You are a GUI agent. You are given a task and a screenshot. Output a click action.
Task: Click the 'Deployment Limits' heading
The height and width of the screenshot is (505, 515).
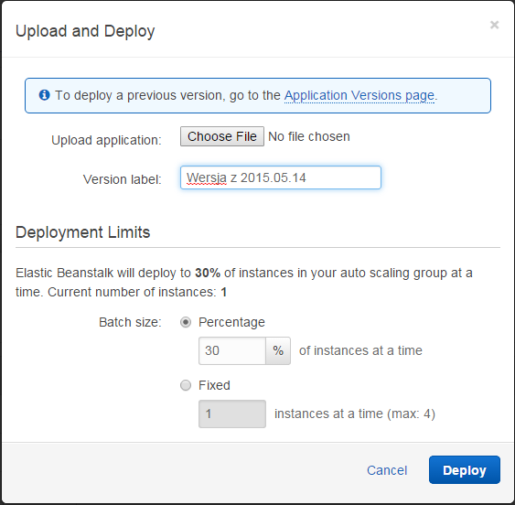[x=82, y=232]
